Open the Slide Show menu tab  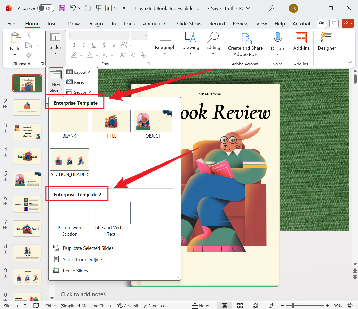tap(189, 24)
